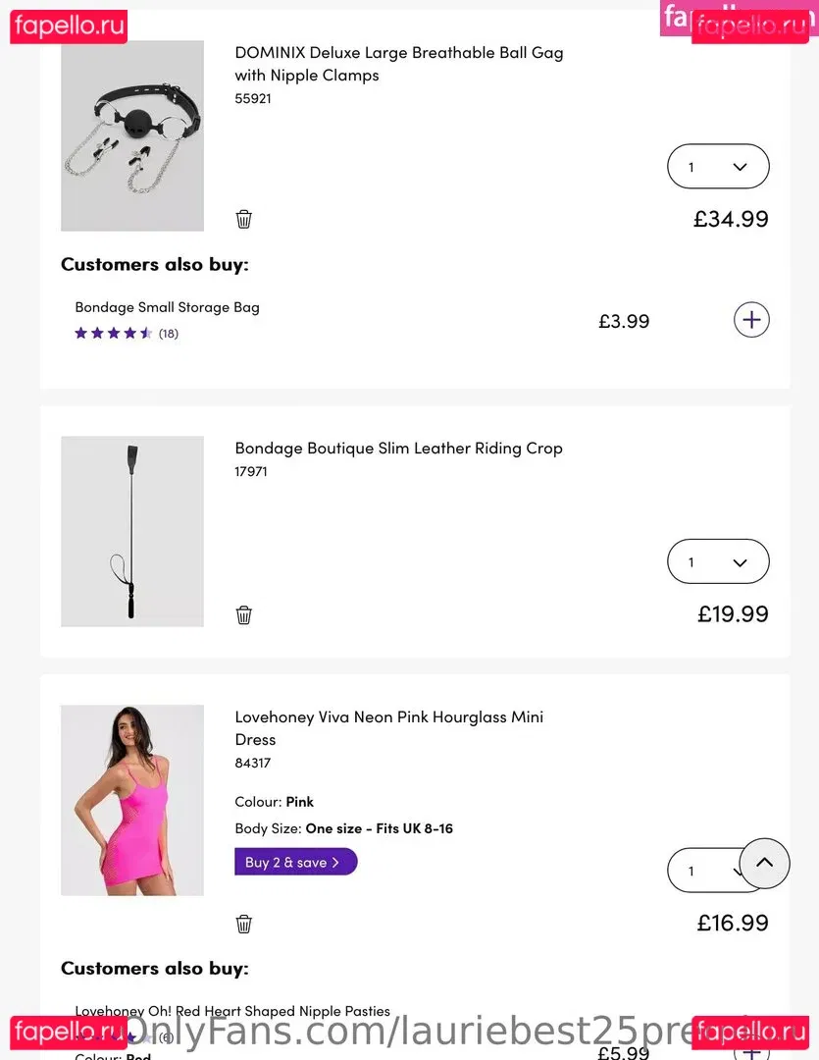Screen dimensions: 819x1060
Task: Click trash icon for Neon Pink Mini Dress
Action: pyautogui.click(x=244, y=924)
